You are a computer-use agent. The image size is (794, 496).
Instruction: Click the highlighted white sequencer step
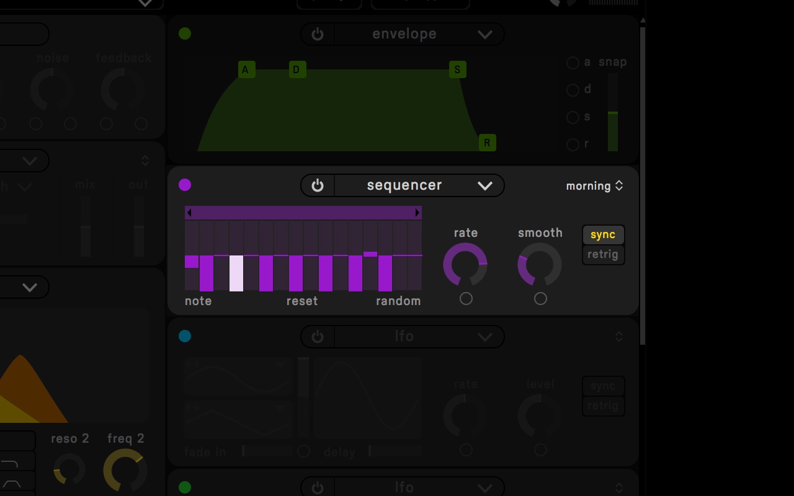pyautogui.click(x=236, y=273)
